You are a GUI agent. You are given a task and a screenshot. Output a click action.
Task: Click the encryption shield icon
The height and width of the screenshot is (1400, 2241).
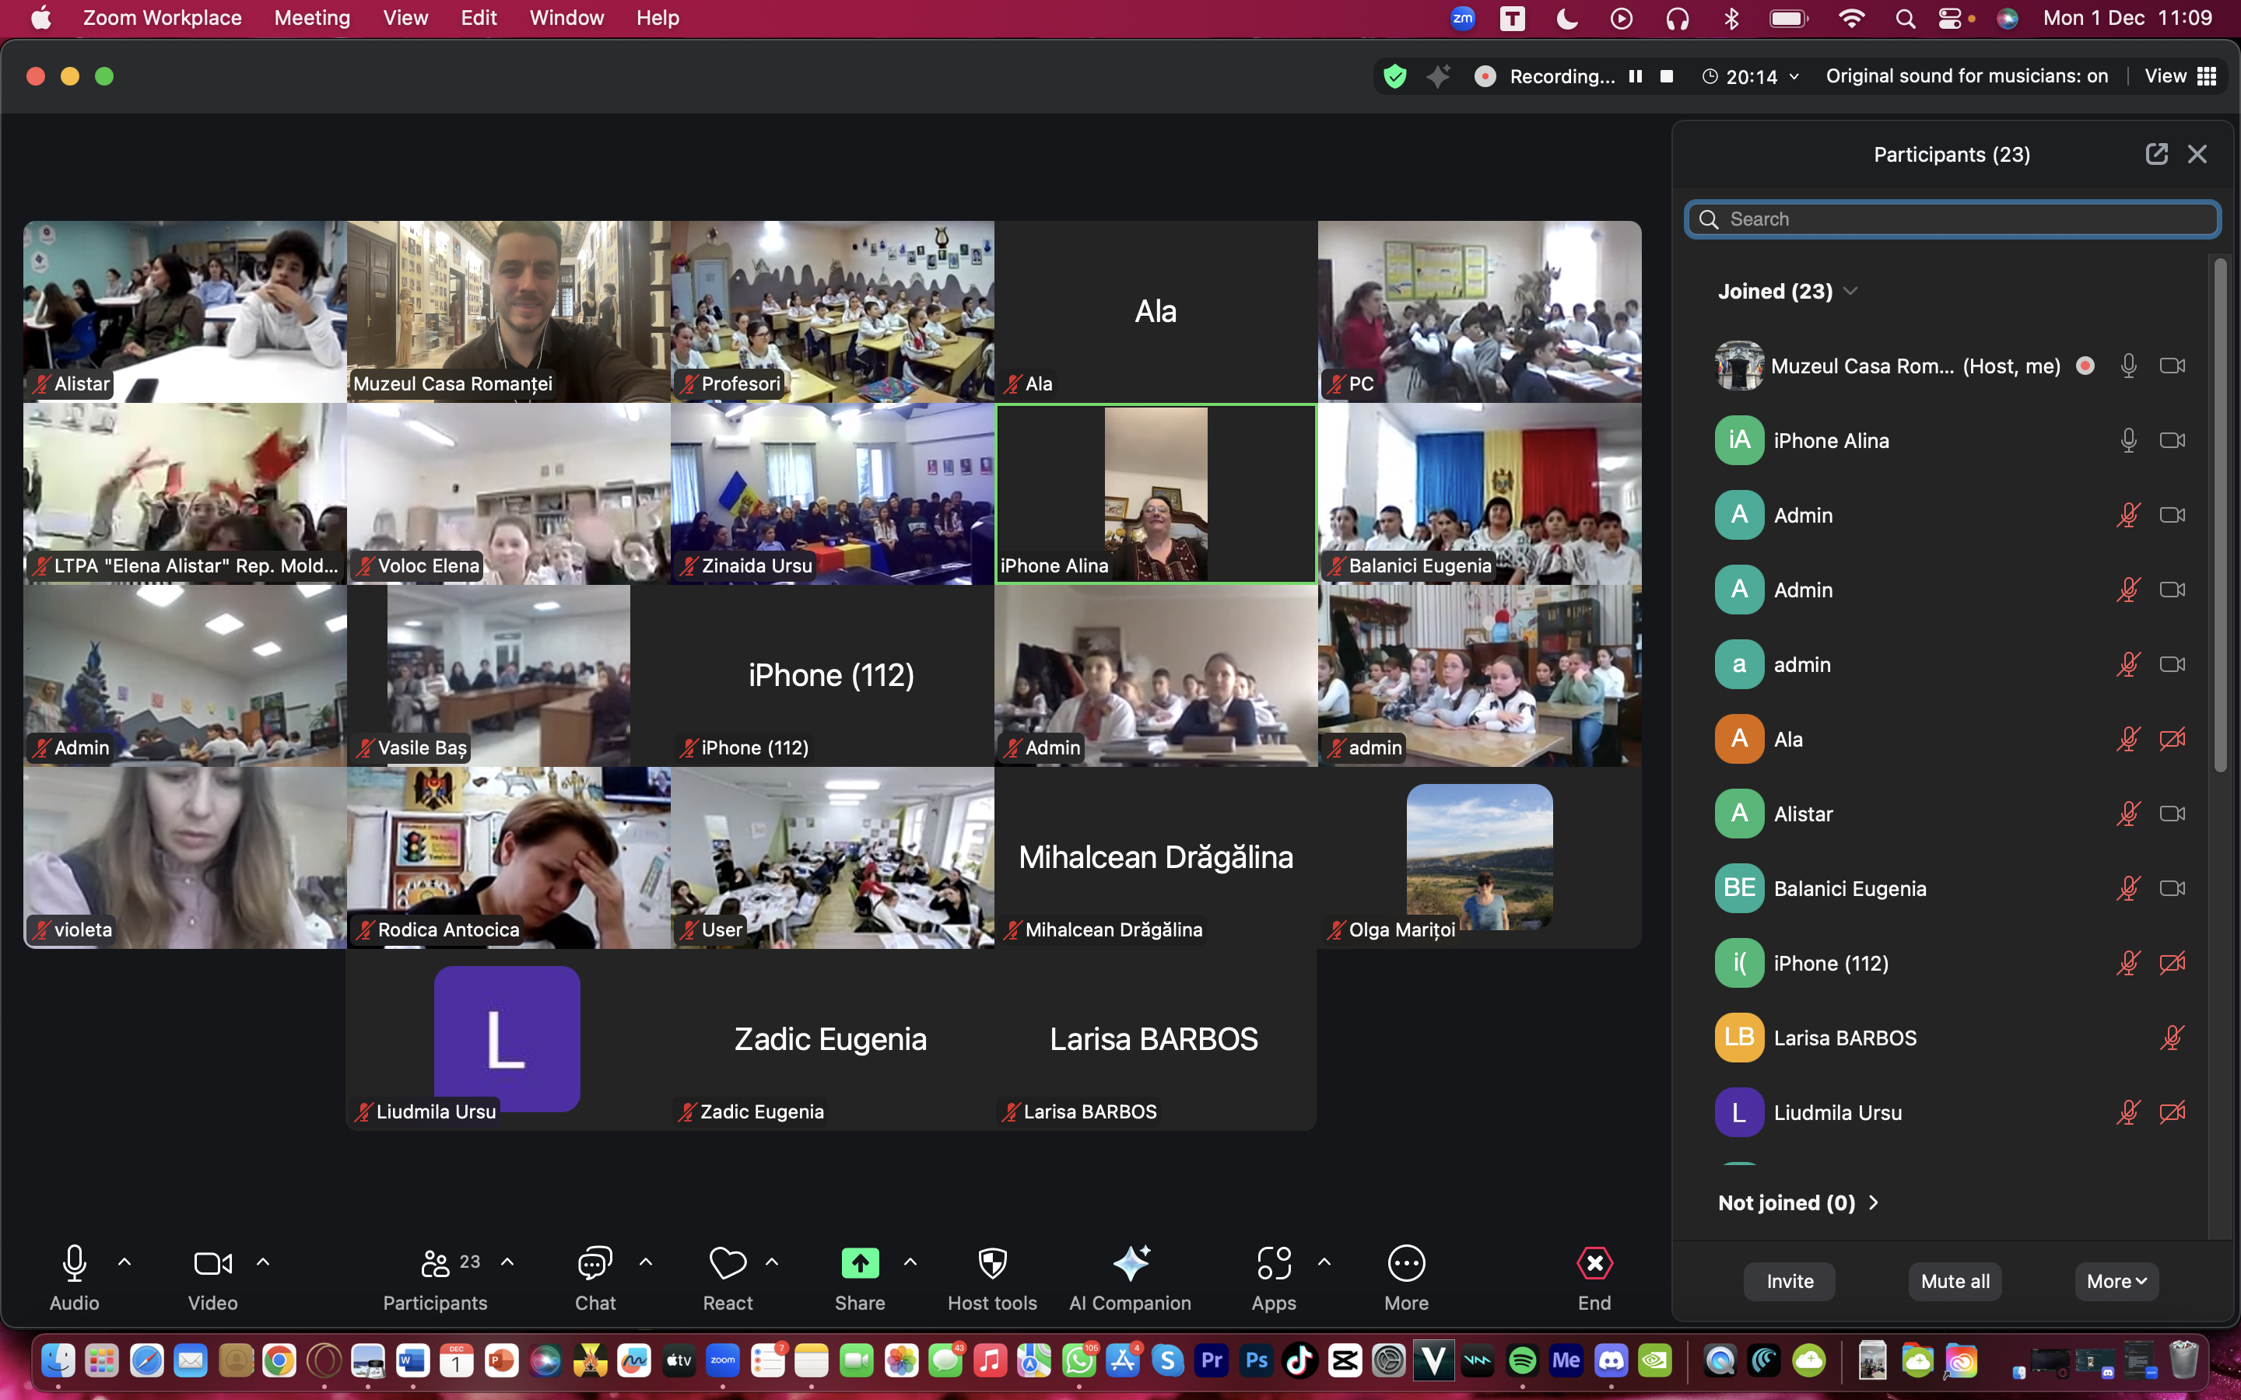(1394, 76)
